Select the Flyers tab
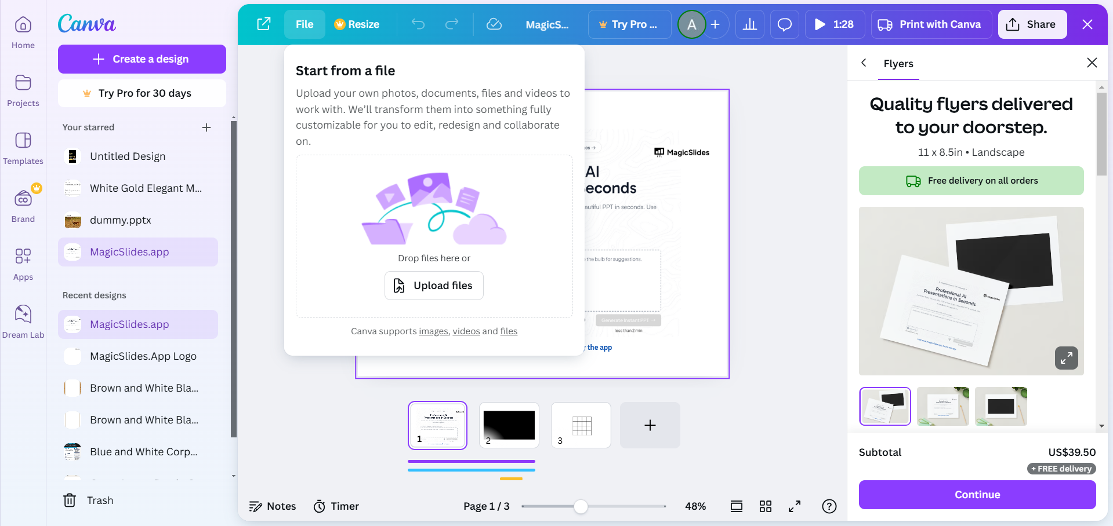The image size is (1113, 526). pyautogui.click(x=898, y=64)
